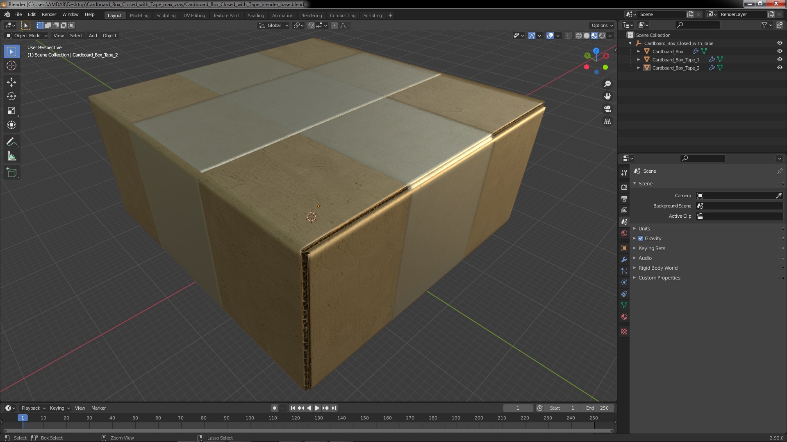The image size is (787, 442).
Task: Click frame 100 on the timeline
Action: click(x=250, y=418)
